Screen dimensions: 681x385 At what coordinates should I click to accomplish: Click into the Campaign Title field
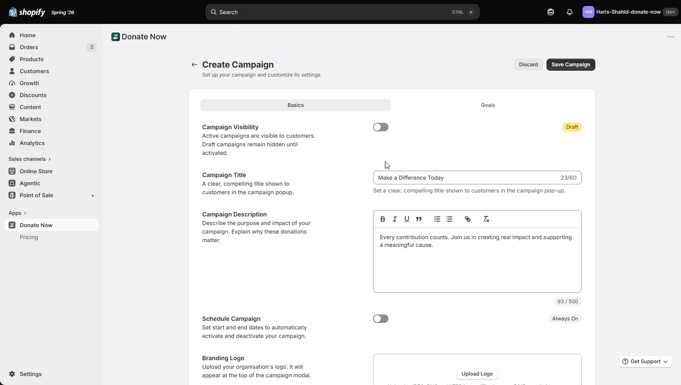pos(477,178)
